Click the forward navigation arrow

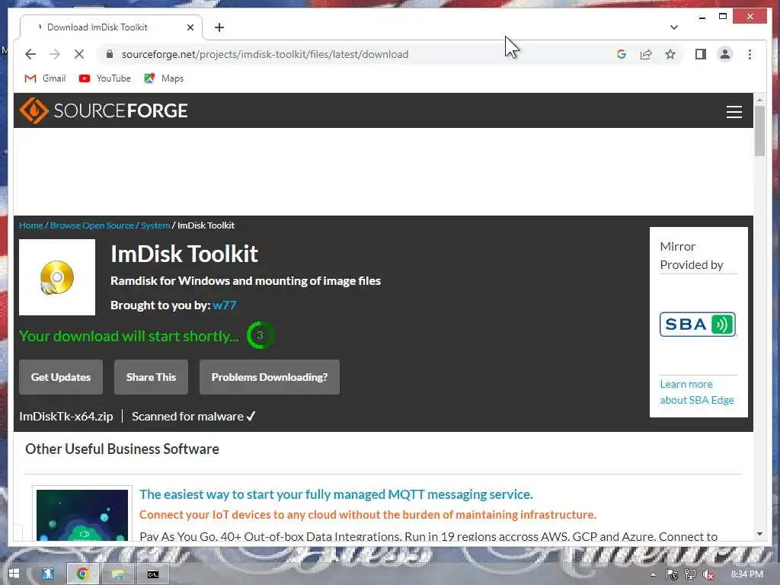coord(55,54)
